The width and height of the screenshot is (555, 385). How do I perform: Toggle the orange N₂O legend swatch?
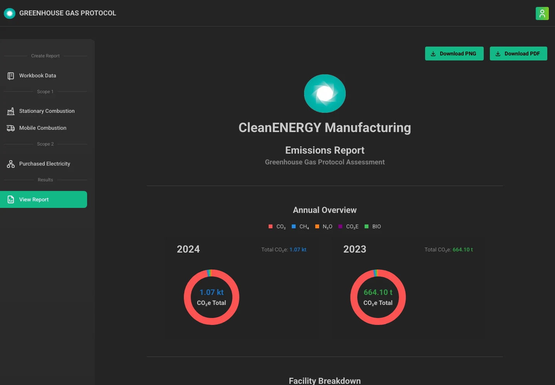pyautogui.click(x=317, y=226)
